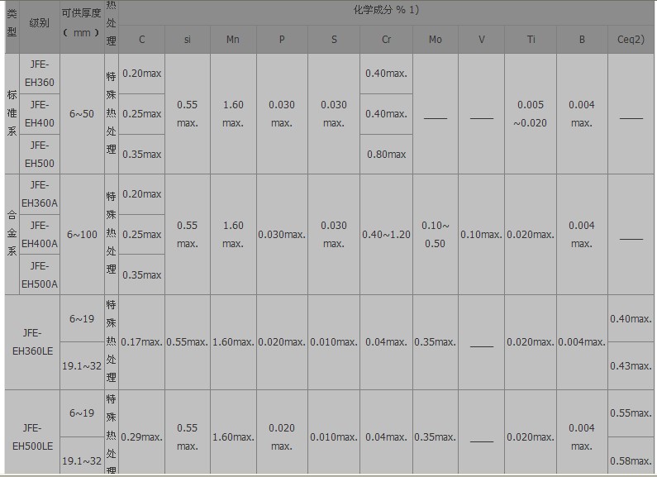The image size is (657, 477).
Task: Select the 0.10max. V value
Action: click(x=481, y=234)
